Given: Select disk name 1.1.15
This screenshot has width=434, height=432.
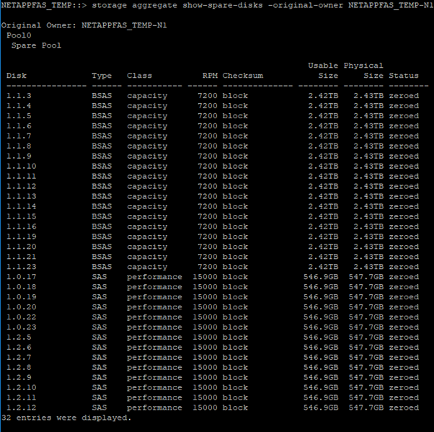Looking at the screenshot, I should (22, 216).
